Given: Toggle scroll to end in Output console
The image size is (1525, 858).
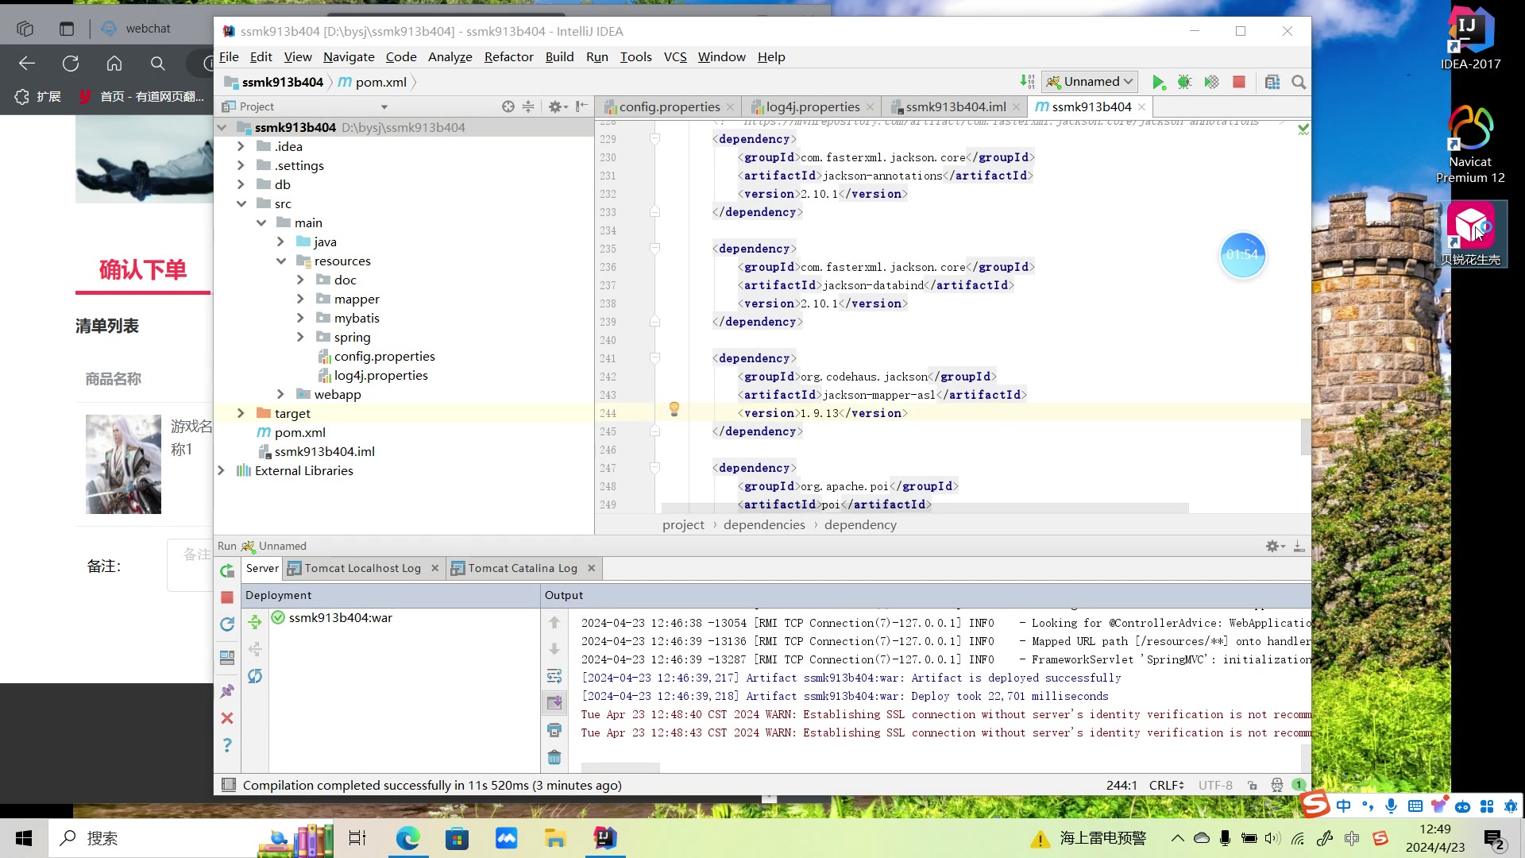Looking at the screenshot, I should coord(554,703).
